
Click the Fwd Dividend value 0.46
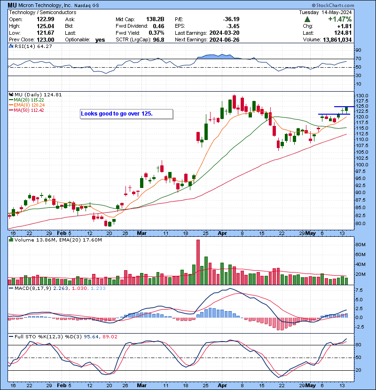coord(158,26)
